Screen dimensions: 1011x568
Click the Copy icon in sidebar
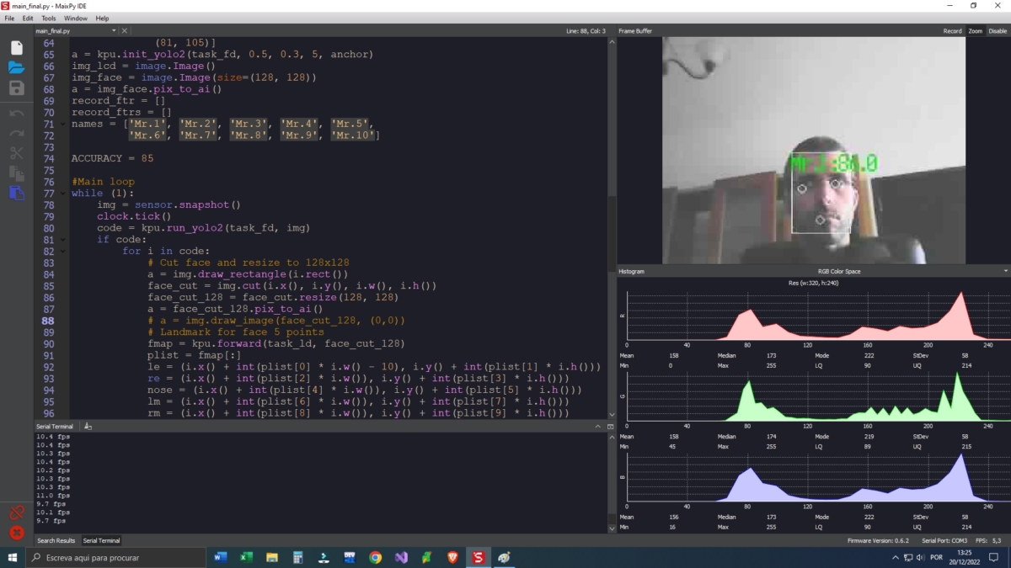[x=17, y=173]
